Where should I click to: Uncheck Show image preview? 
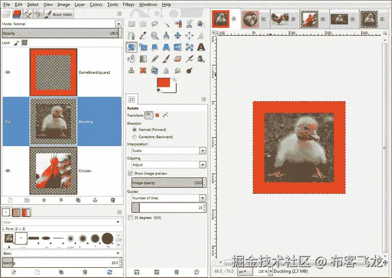pyautogui.click(x=130, y=173)
